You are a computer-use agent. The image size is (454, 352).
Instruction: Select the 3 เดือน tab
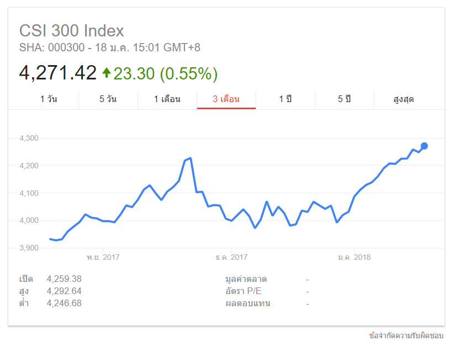coord(226,99)
